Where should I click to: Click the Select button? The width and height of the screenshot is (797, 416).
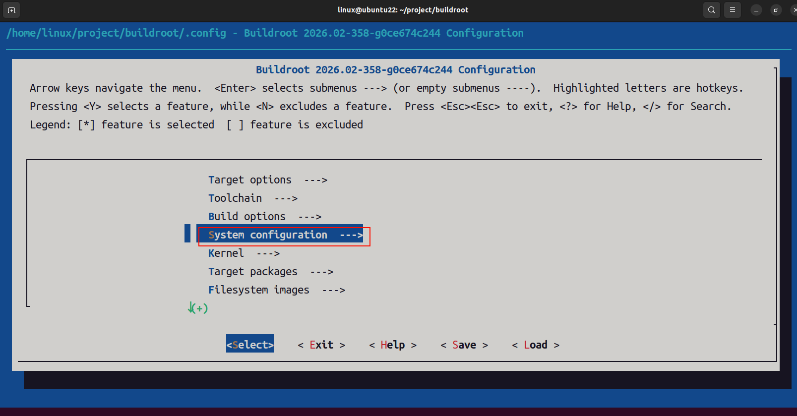coord(250,345)
